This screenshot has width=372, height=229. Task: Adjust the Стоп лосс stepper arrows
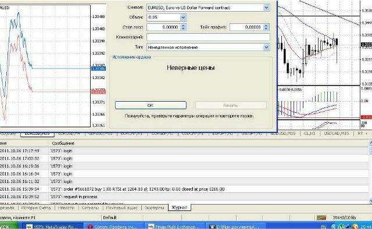[x=183, y=27]
